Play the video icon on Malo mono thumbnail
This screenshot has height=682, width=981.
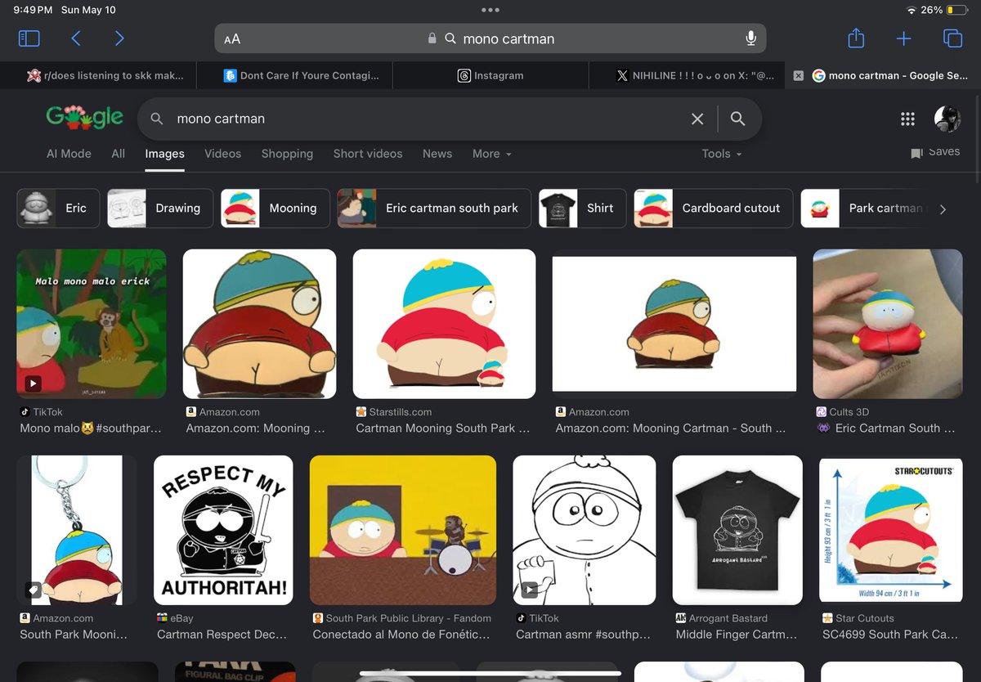pyautogui.click(x=32, y=383)
